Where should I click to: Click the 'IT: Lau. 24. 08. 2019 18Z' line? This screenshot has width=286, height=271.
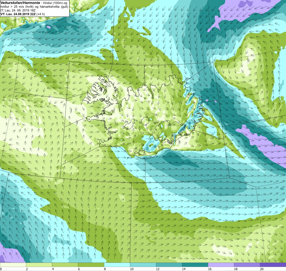(18, 10)
